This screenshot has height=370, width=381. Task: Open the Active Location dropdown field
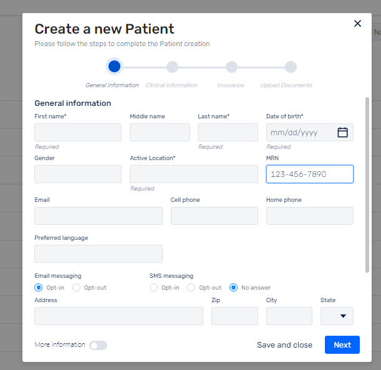pos(194,174)
